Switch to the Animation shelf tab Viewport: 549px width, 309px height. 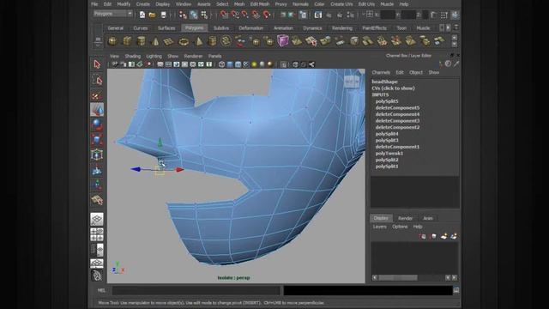pyautogui.click(x=283, y=28)
